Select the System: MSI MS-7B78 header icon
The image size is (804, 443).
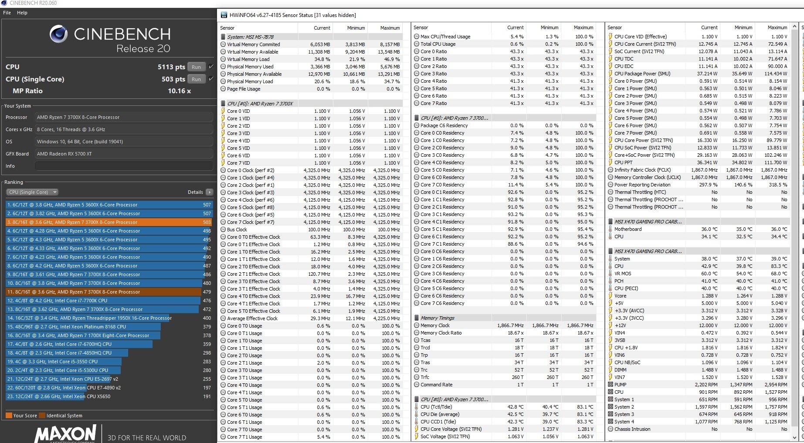[223, 37]
